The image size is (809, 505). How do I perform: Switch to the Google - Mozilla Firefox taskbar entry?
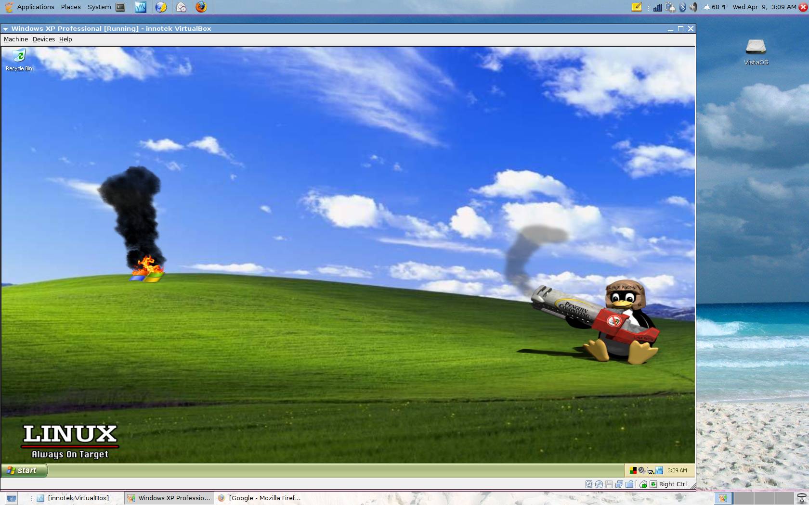260,498
